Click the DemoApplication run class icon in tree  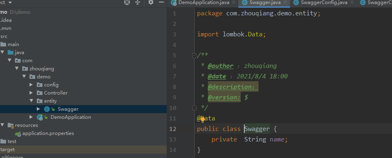(40, 117)
